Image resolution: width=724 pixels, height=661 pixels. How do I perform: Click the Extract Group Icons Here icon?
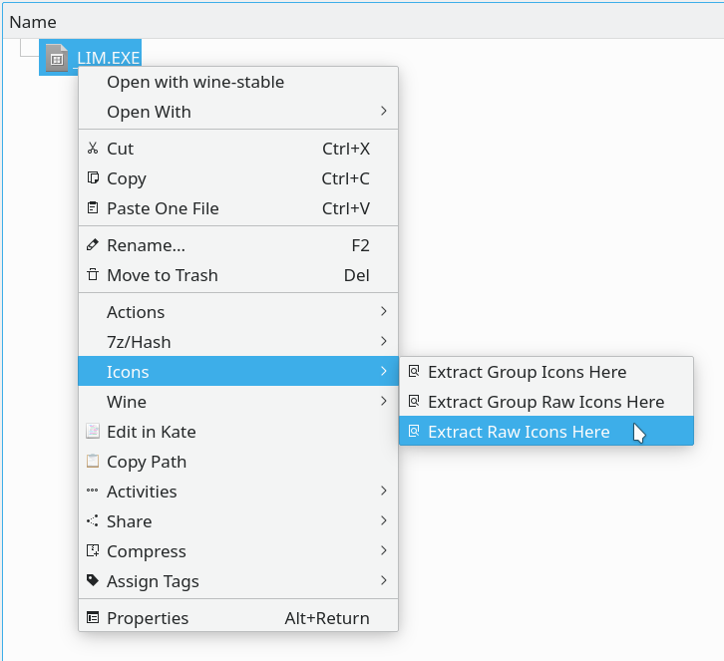coord(414,371)
